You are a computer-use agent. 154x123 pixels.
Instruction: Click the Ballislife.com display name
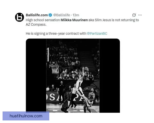(x=37, y=15)
